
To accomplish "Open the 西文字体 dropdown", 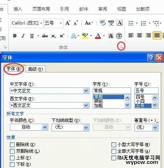I will pyautogui.click(x=86, y=105).
